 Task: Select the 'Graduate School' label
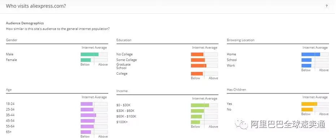pos(123,66)
